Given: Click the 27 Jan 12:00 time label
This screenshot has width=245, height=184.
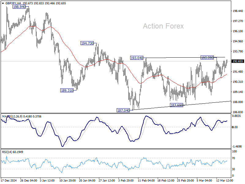Looking at the screenshot, I should [107, 180].
